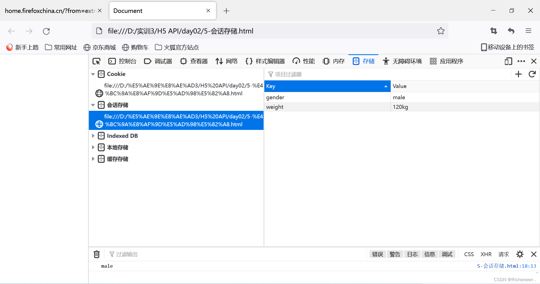Close the split console panel
The height and width of the screenshot is (284, 540).
pos(534,254)
